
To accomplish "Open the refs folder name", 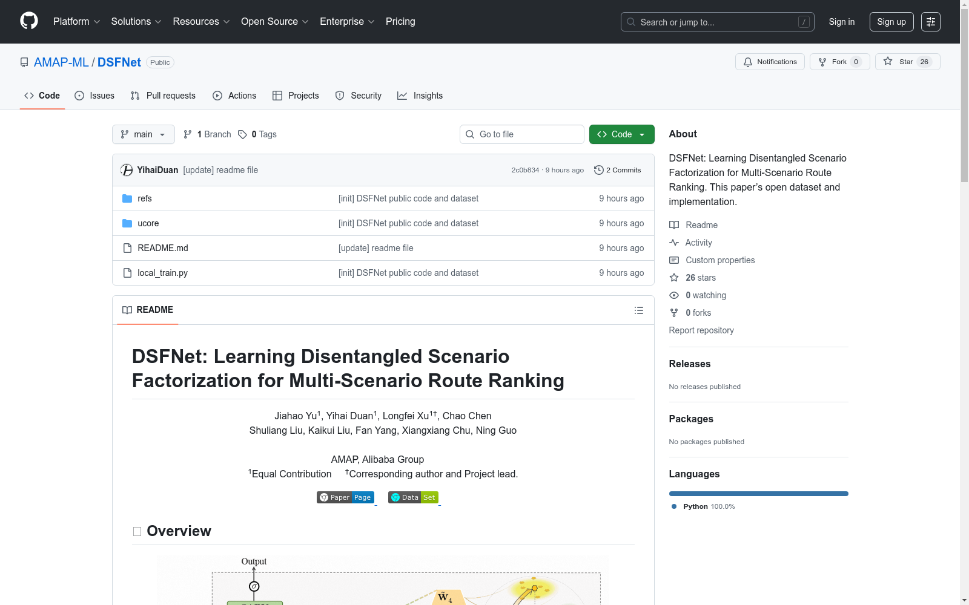I will pyautogui.click(x=145, y=198).
